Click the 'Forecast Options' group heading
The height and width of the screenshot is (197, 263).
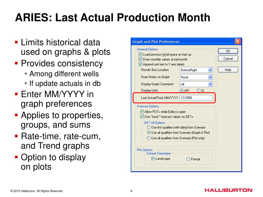coord(148,106)
